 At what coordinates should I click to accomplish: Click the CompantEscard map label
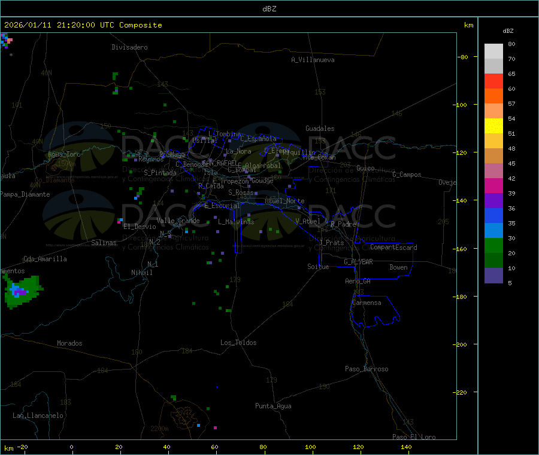[x=393, y=248]
